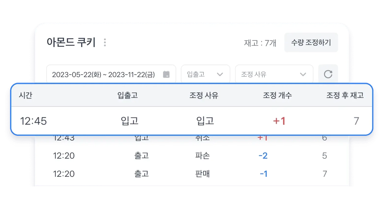Click the date range input field
383x208 pixels.
(x=111, y=74)
